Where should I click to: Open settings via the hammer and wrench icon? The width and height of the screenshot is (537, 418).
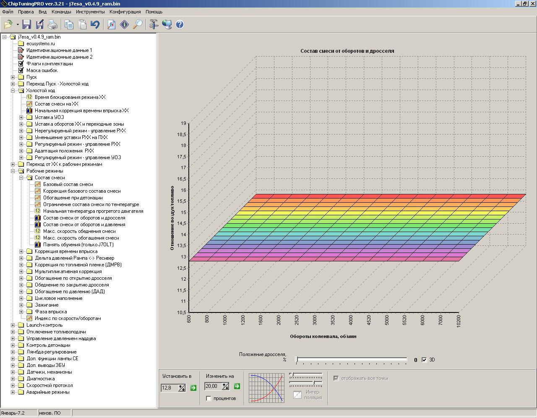click(x=154, y=25)
